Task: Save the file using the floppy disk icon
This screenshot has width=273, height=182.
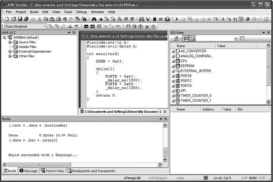Action: (x=19, y=19)
